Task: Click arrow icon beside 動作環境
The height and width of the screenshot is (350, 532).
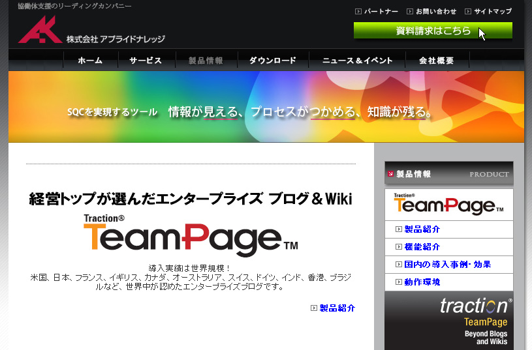Action: point(399,282)
